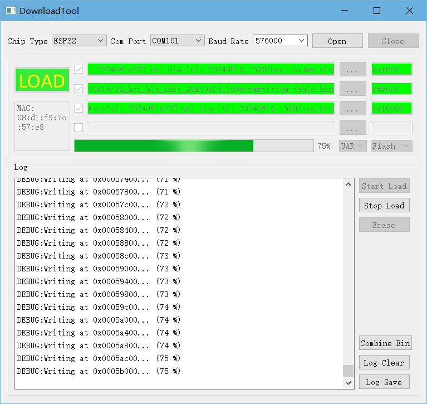
Task: Browse for the partition-table.bin file
Action: tap(352, 89)
